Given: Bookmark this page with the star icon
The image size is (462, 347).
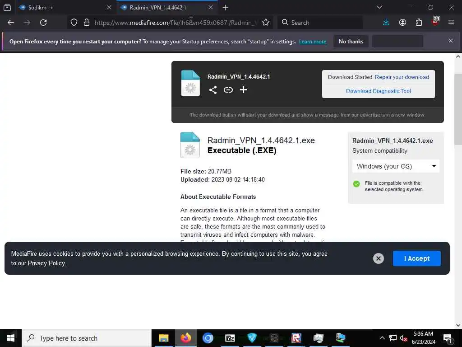Looking at the screenshot, I should click(x=265, y=23).
